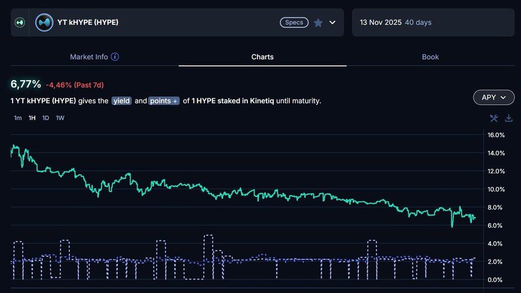Open the maturity date selector showing 13 Nov 2025
Viewport: 521px width, 293px height.
(433, 22)
